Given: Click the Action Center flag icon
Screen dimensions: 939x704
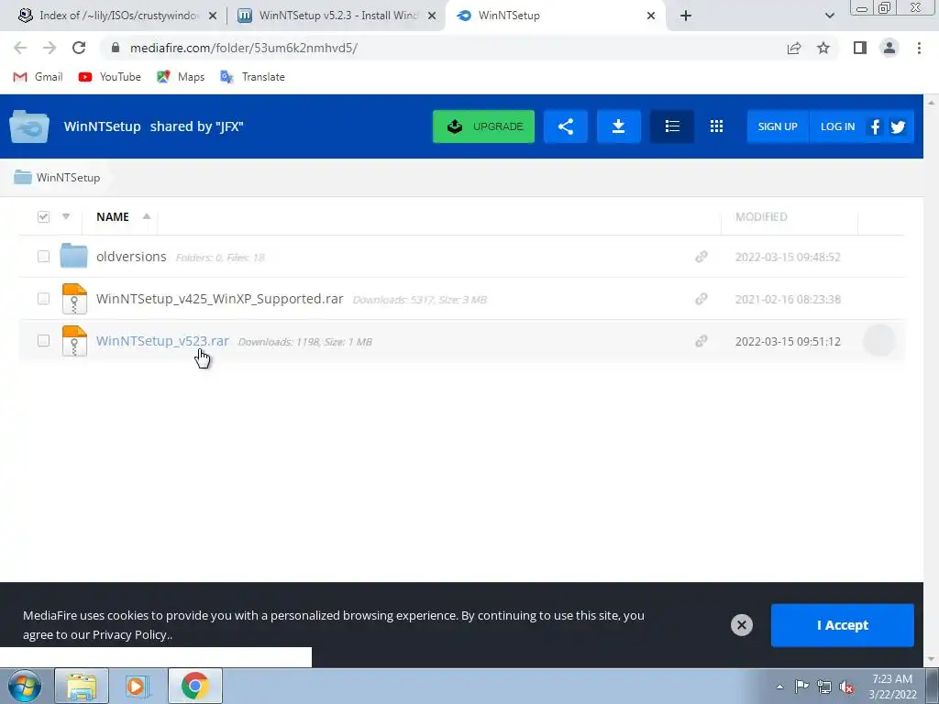Looking at the screenshot, I should click(x=801, y=687).
